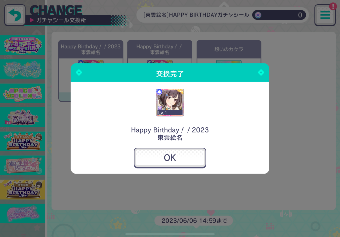Tap the 2023/06/06 14:59まで deadline label
The image size is (340, 237).
point(194,221)
